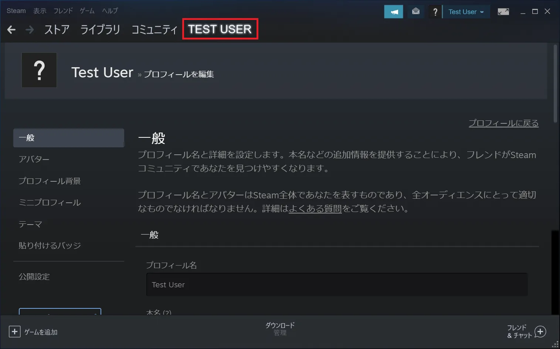
Task: Open the Steam menu
Action: 16,11
